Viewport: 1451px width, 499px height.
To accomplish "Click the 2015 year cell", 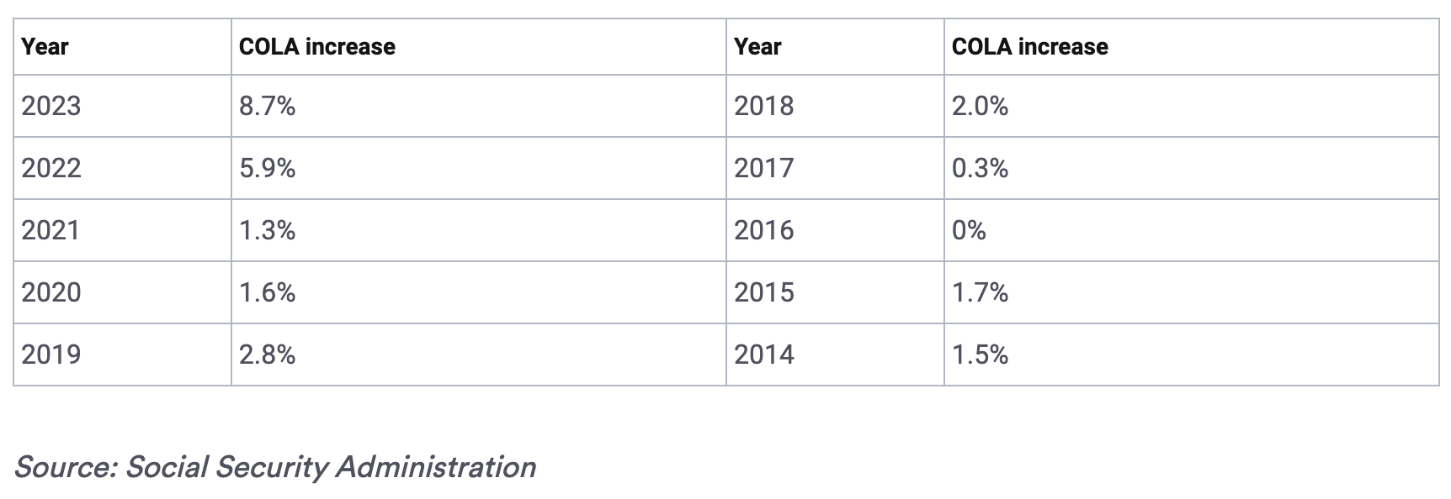I will point(763,292).
